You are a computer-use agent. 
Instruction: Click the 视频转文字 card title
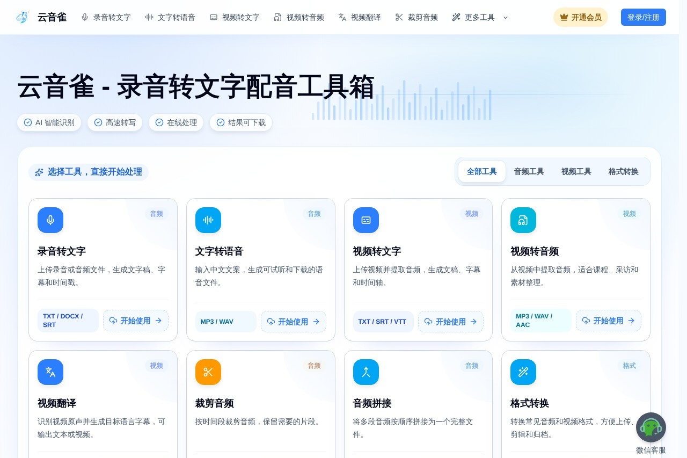377,251
